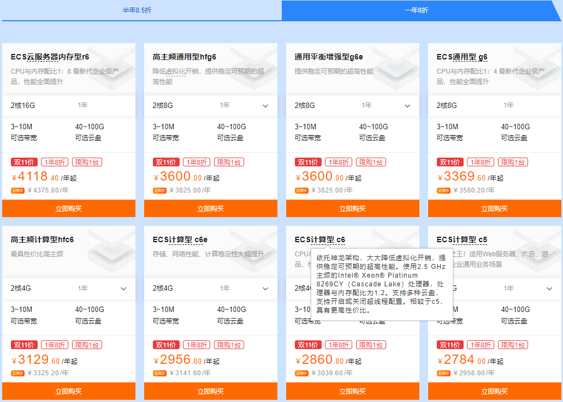Buy the ECS云服务器内存型r6 server now
This screenshot has height=402, width=563.
pos(69,209)
